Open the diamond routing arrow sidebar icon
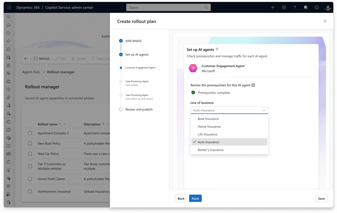The image size is (337, 213). point(9,89)
